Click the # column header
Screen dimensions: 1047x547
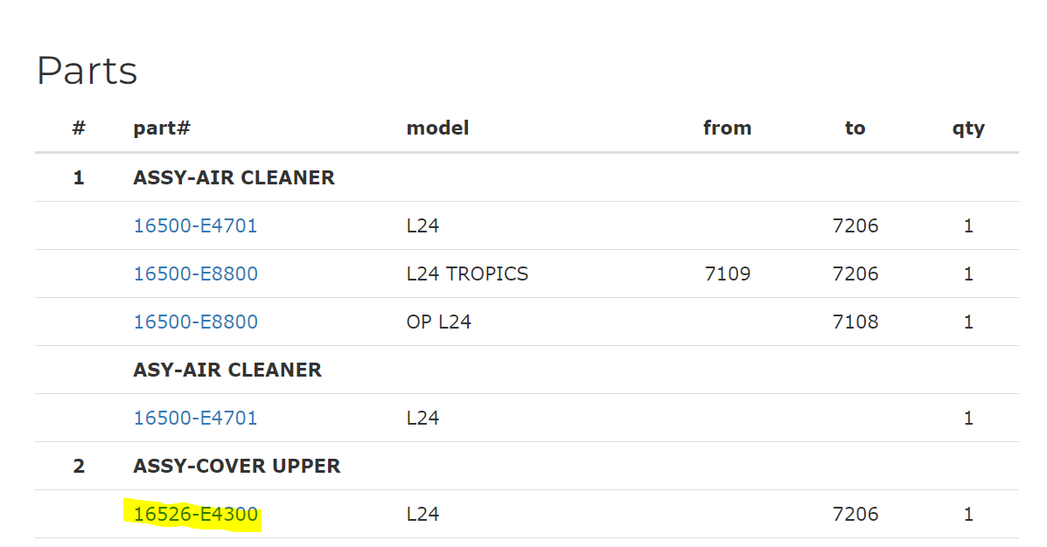pos(79,128)
